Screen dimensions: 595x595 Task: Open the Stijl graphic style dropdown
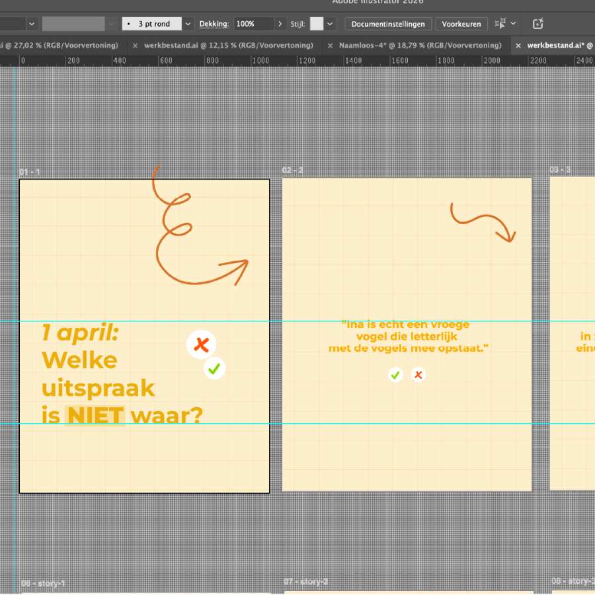330,24
